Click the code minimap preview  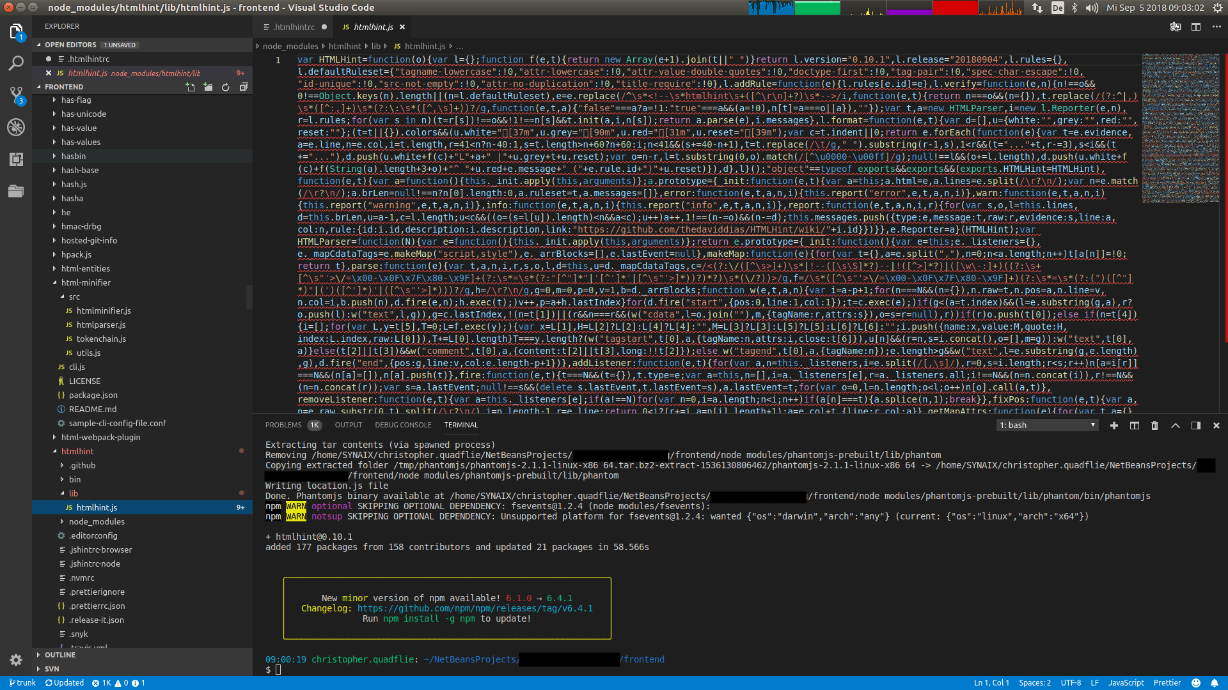click(x=1181, y=128)
